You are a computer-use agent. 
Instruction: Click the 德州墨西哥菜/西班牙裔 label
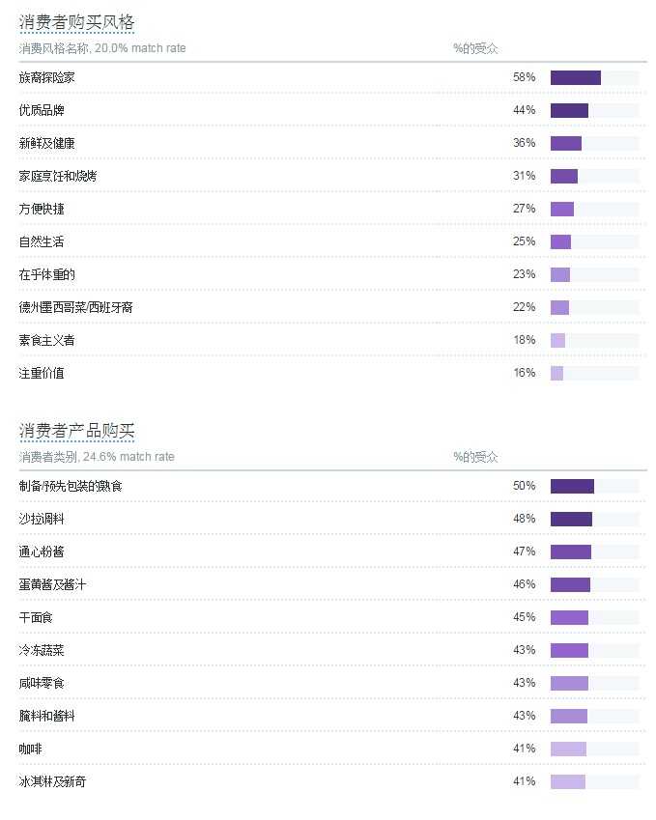pos(76,307)
